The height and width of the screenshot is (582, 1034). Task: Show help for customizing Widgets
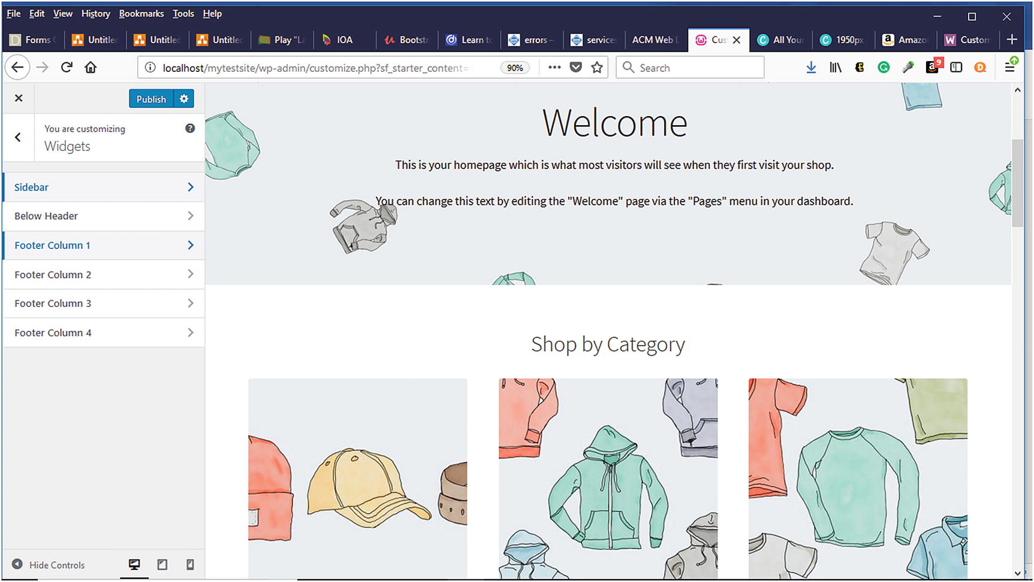[x=190, y=128]
